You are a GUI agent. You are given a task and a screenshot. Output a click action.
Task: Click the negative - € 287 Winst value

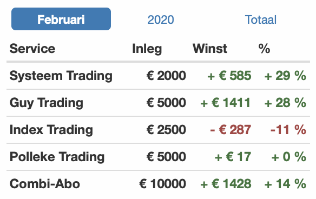pos(231,129)
